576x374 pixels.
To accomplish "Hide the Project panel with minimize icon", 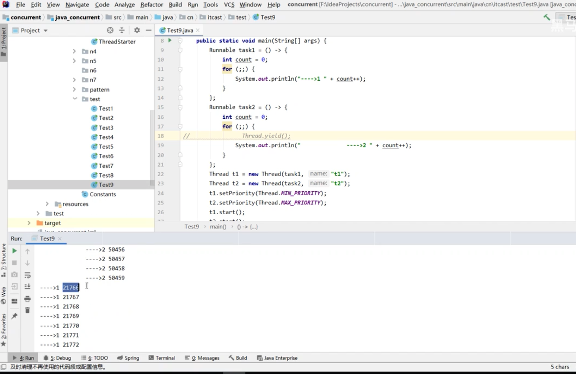I will pos(148,30).
